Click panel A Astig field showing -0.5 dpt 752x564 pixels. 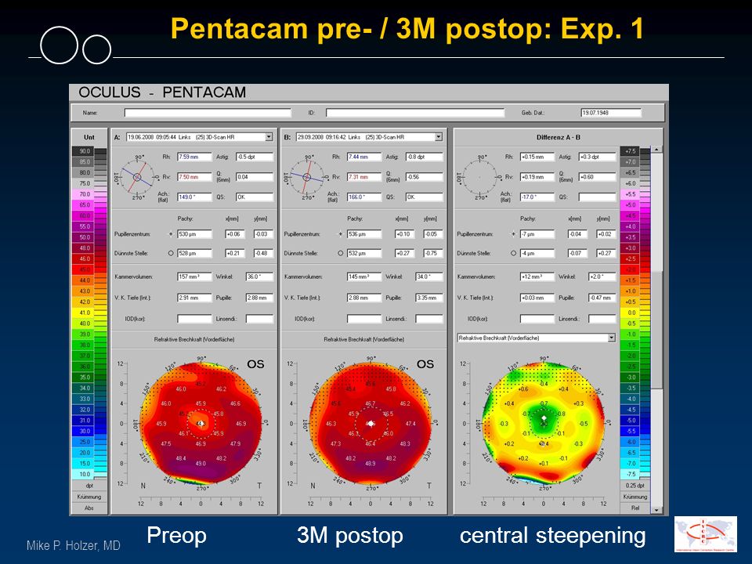coord(255,157)
